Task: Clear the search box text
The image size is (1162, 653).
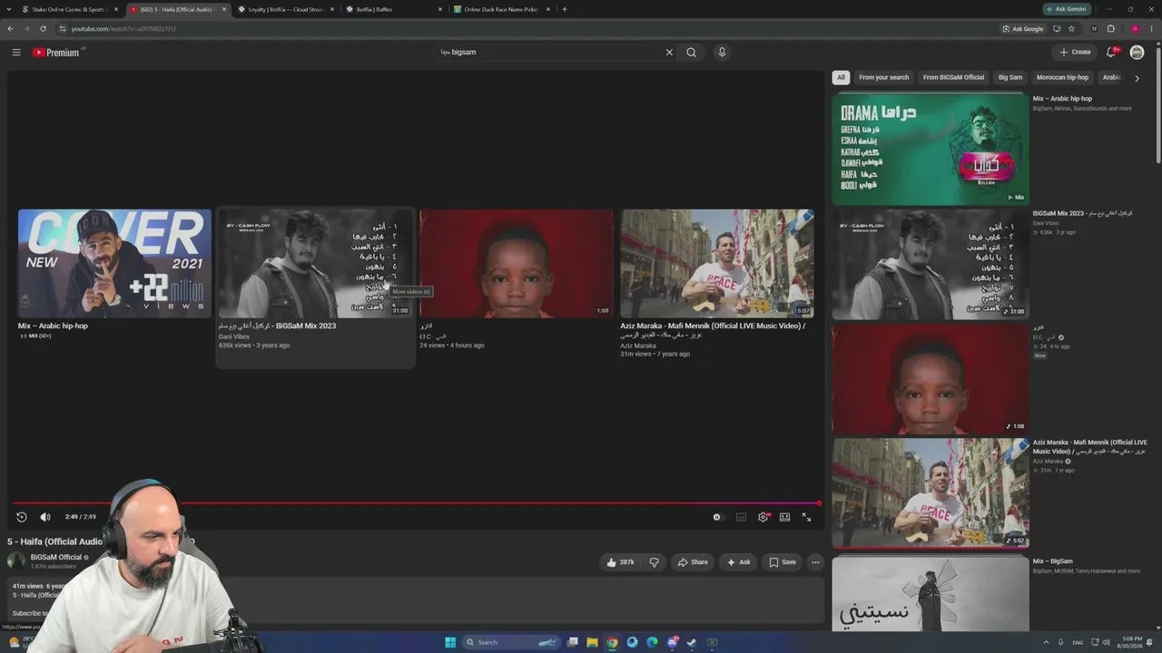Action: click(x=669, y=53)
